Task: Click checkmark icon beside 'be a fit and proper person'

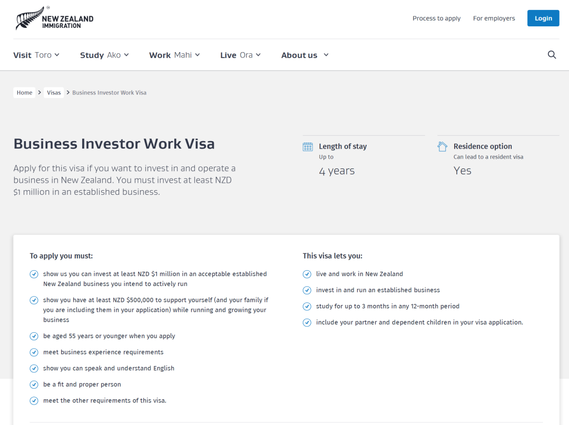Action: point(34,384)
